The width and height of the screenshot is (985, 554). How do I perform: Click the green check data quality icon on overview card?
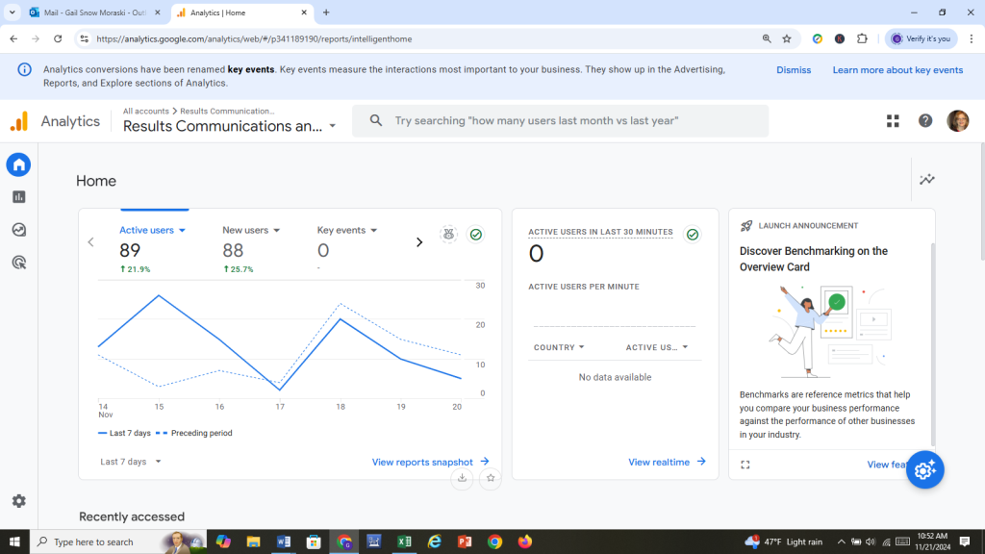point(476,235)
